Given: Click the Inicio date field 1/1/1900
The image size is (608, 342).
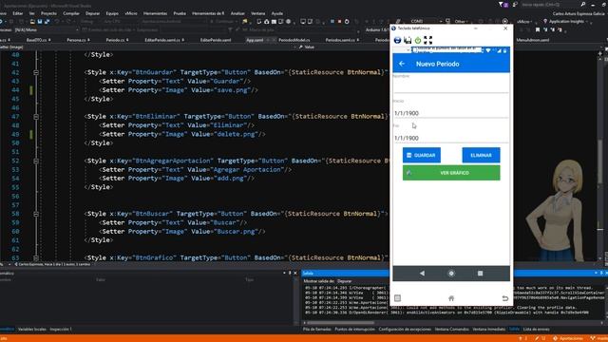Looking at the screenshot, I should pyautogui.click(x=451, y=113).
